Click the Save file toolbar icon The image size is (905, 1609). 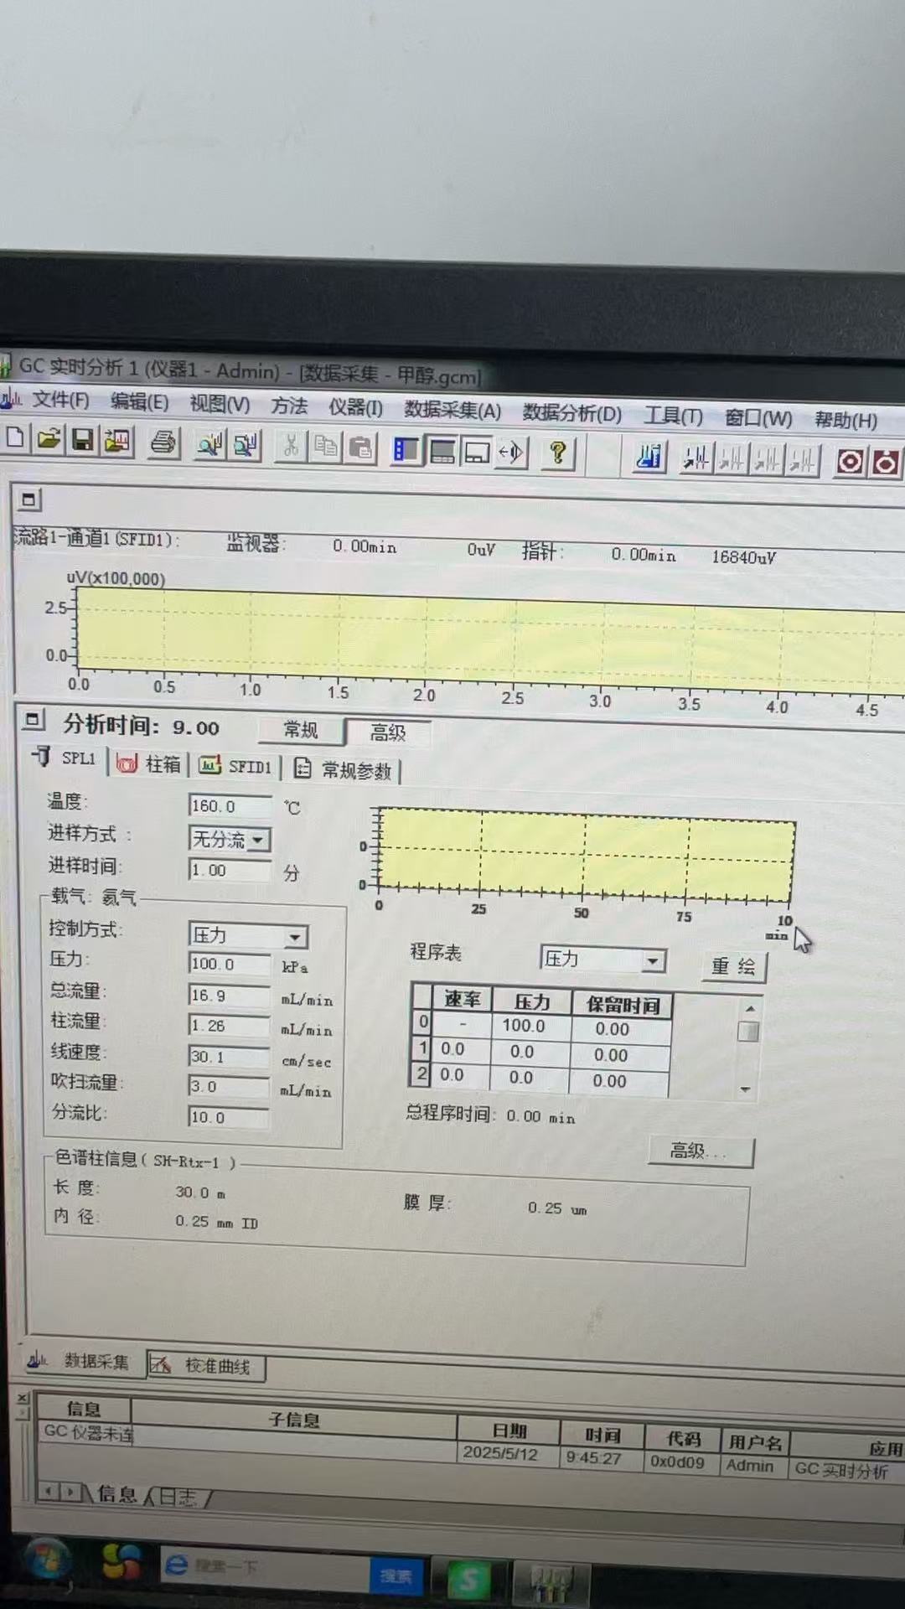(x=82, y=440)
